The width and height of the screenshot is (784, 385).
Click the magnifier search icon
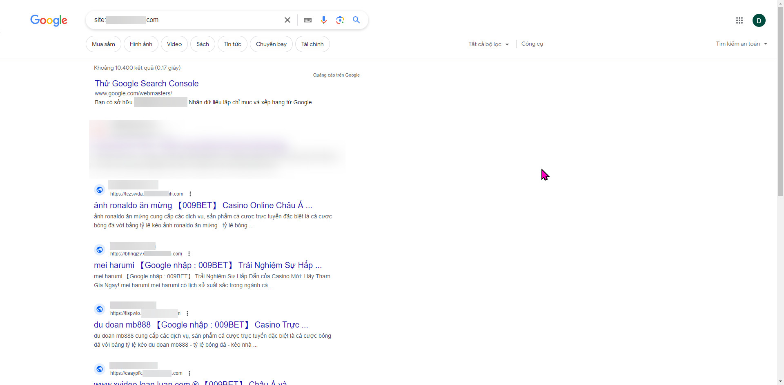356,20
